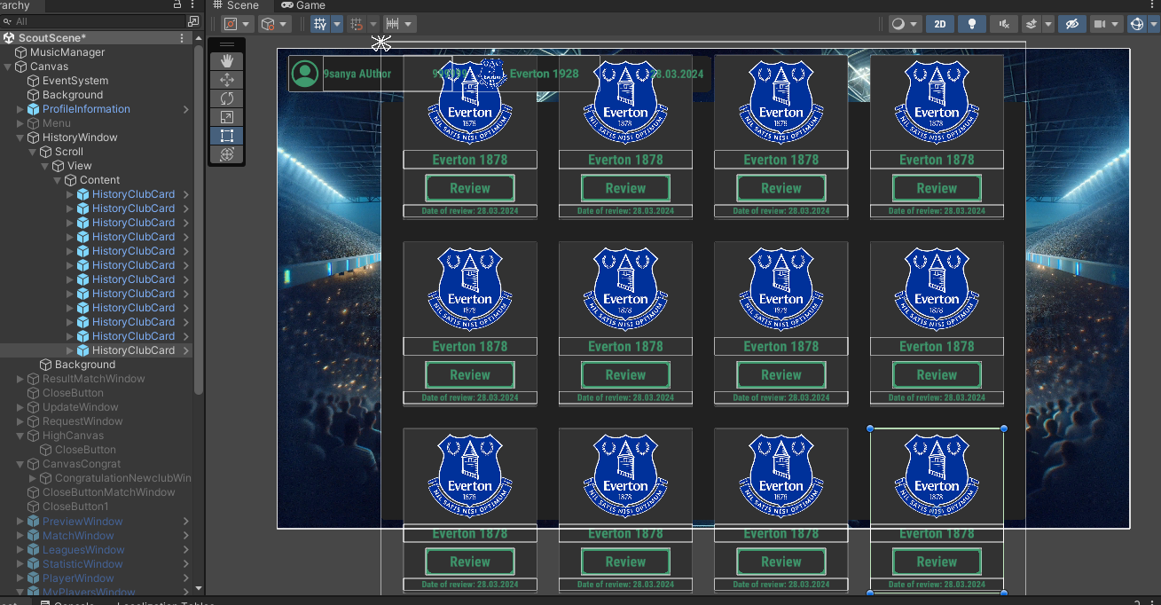Select UpdateWindow in Hierarchy

(81, 407)
